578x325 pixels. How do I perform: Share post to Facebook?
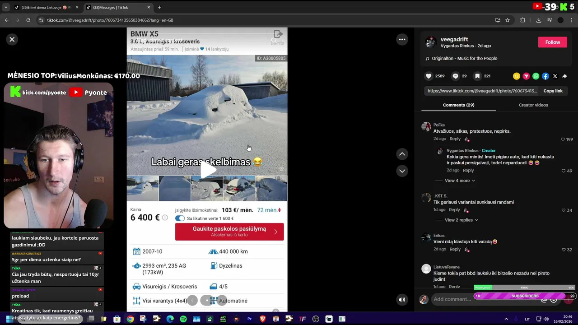tap(545, 76)
